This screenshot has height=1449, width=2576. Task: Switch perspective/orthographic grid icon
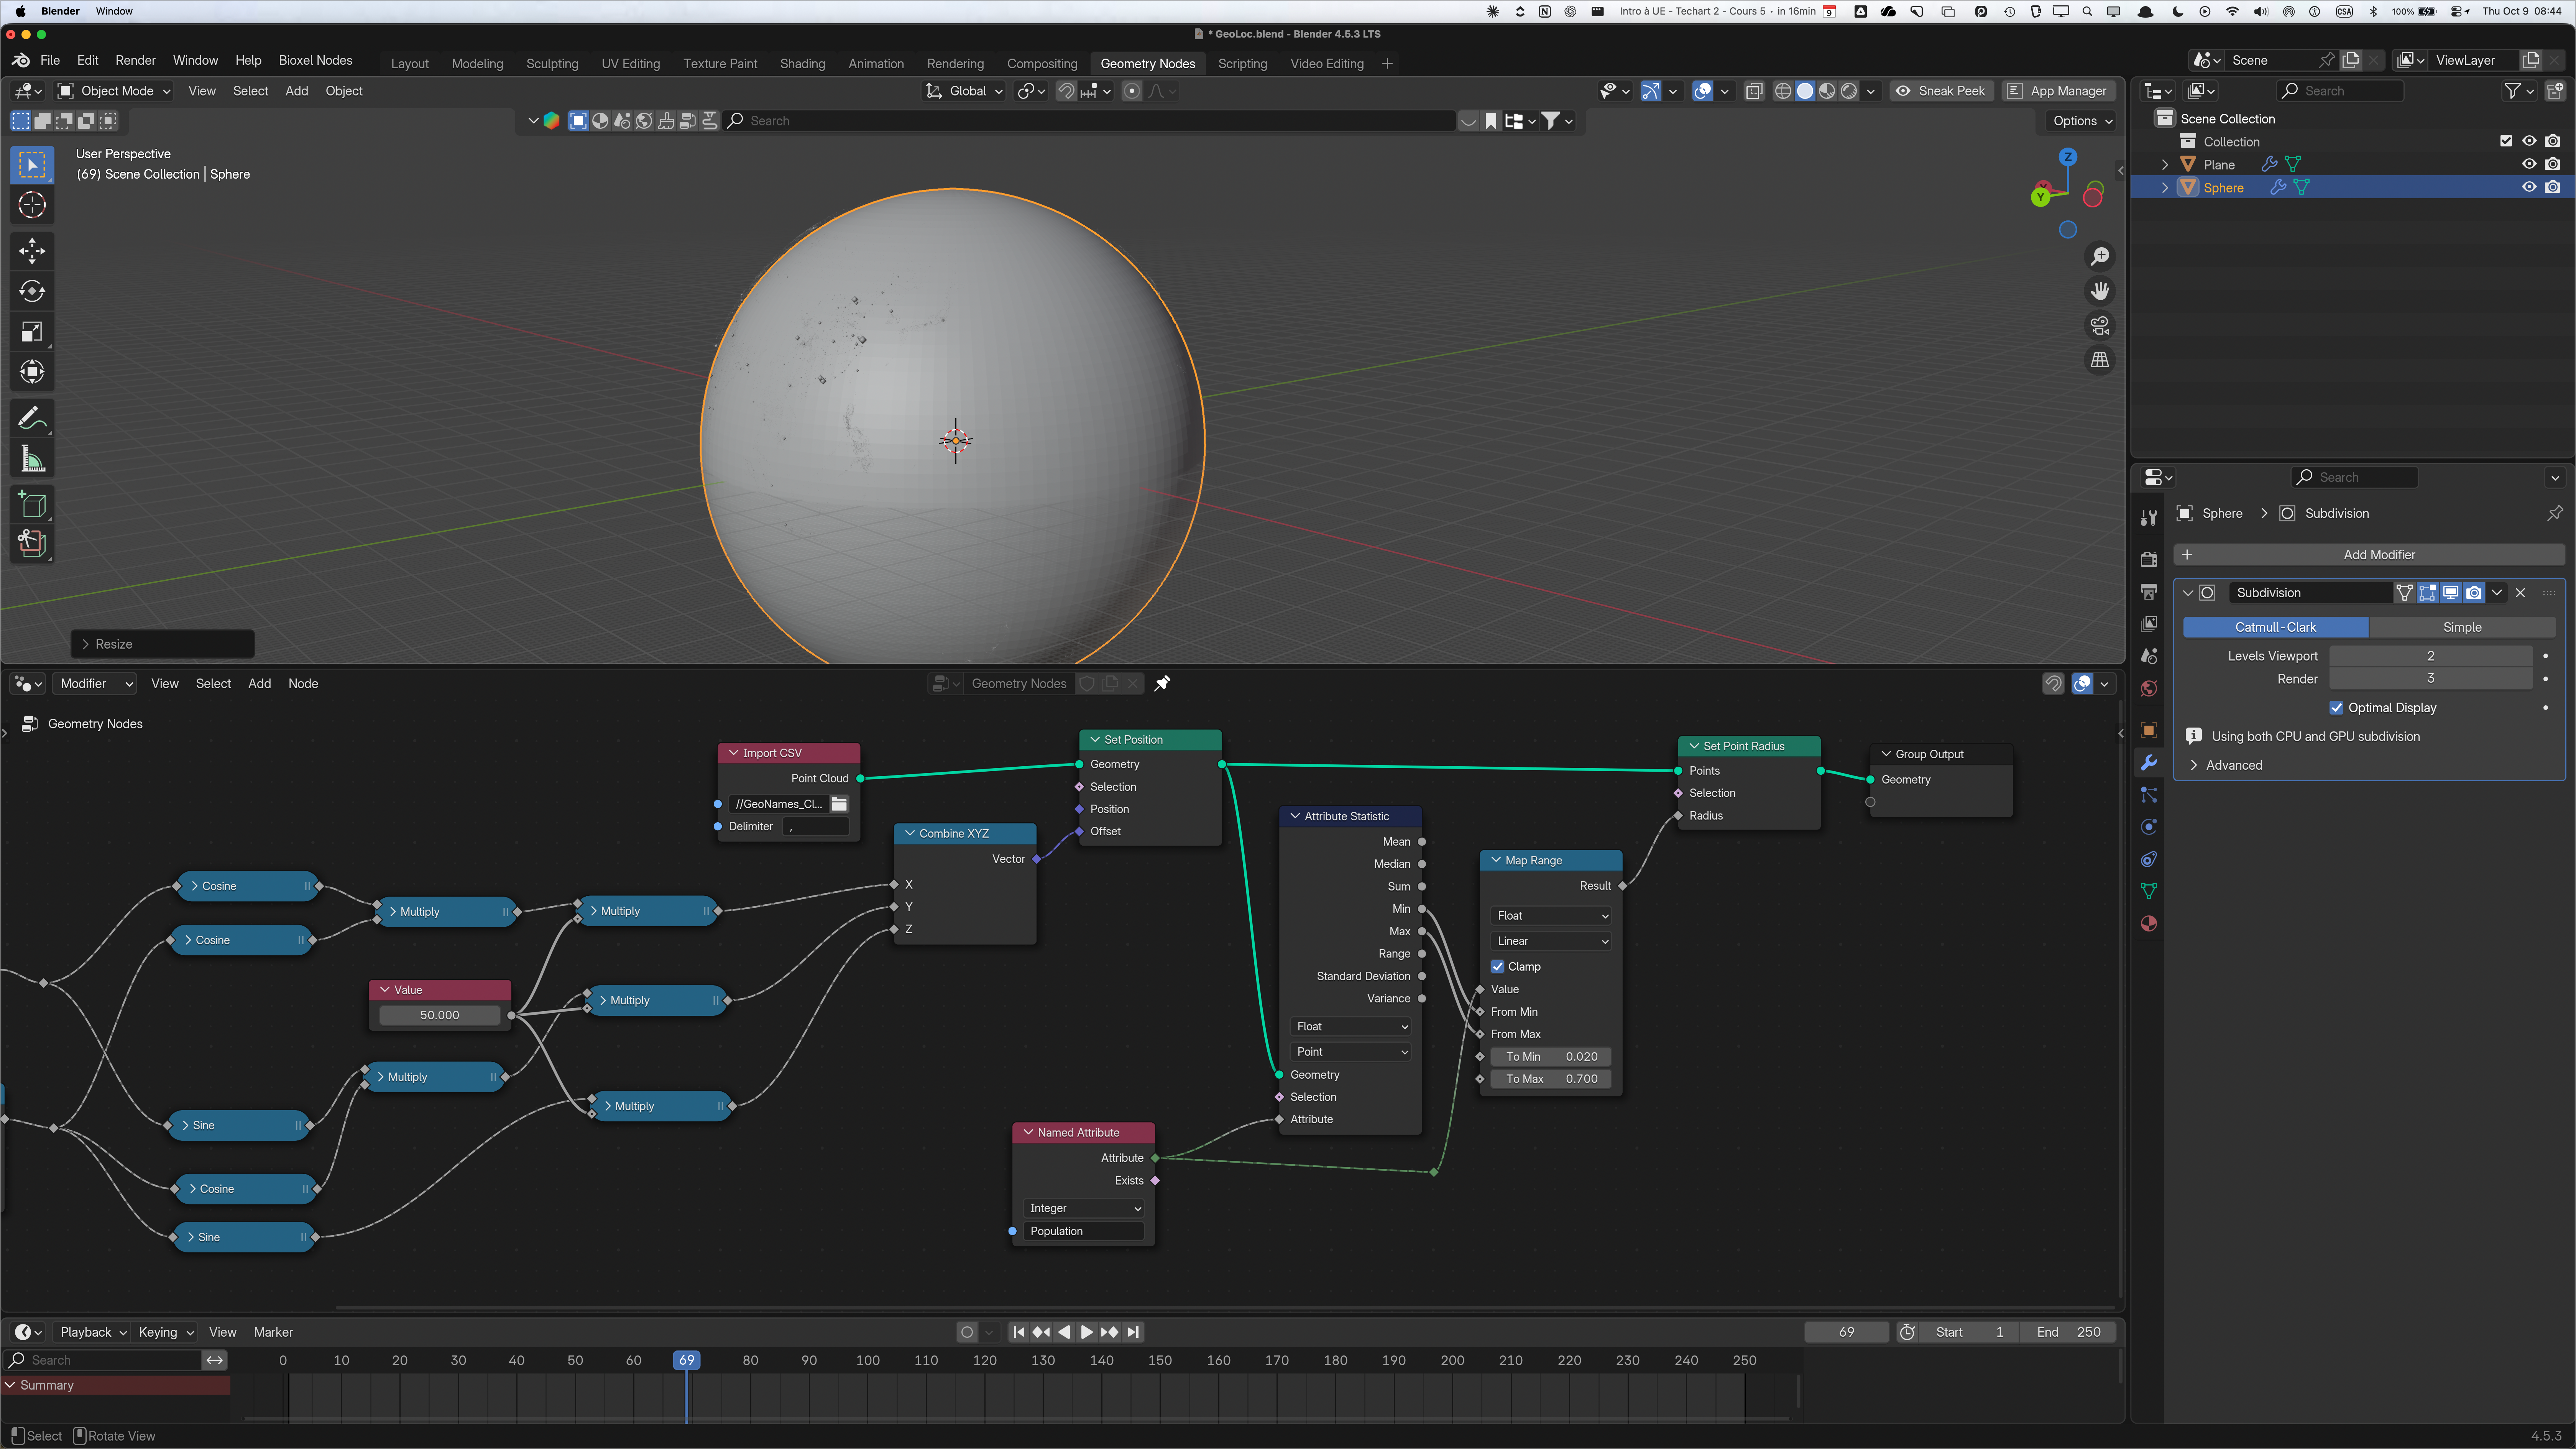(2100, 360)
